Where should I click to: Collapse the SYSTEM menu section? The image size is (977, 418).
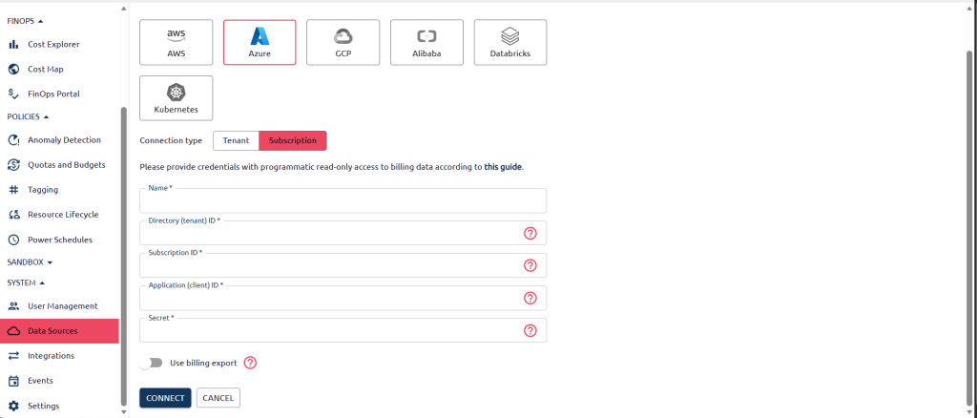26,282
